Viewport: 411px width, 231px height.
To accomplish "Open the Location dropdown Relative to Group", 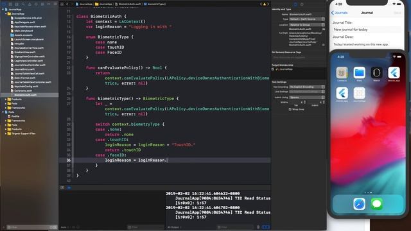I will tap(307, 25).
